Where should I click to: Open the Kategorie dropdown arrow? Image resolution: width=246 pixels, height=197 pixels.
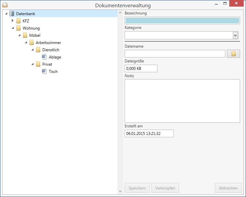[235, 35]
